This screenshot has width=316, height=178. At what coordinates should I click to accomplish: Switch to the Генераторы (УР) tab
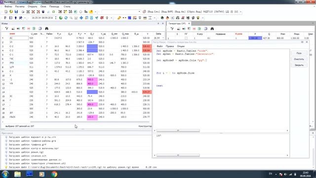[177, 23]
